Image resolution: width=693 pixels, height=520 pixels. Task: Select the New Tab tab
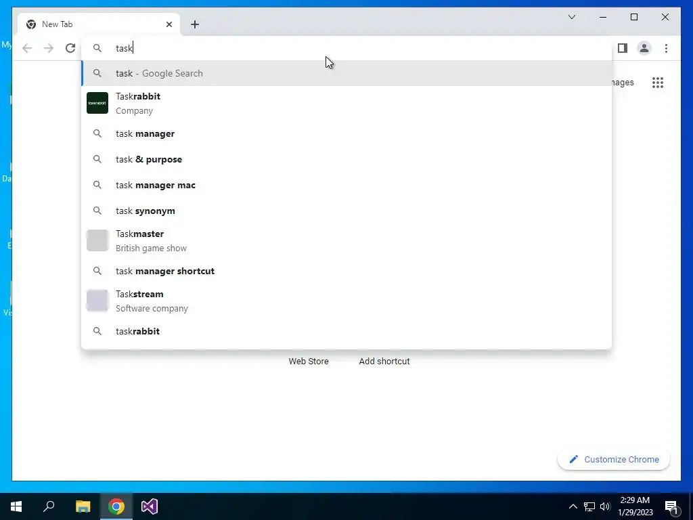pos(99,24)
